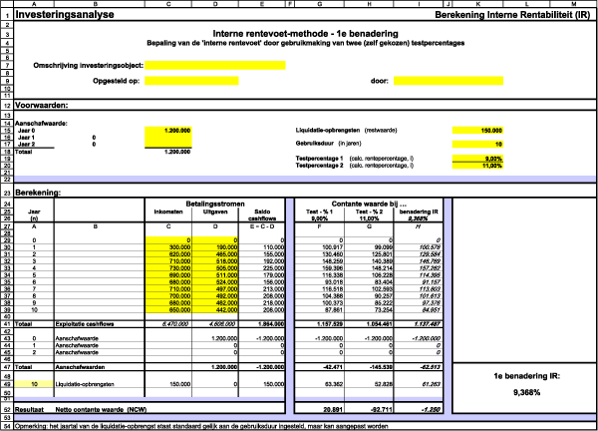Select column header K
598x431 pixels.
[477, 4]
